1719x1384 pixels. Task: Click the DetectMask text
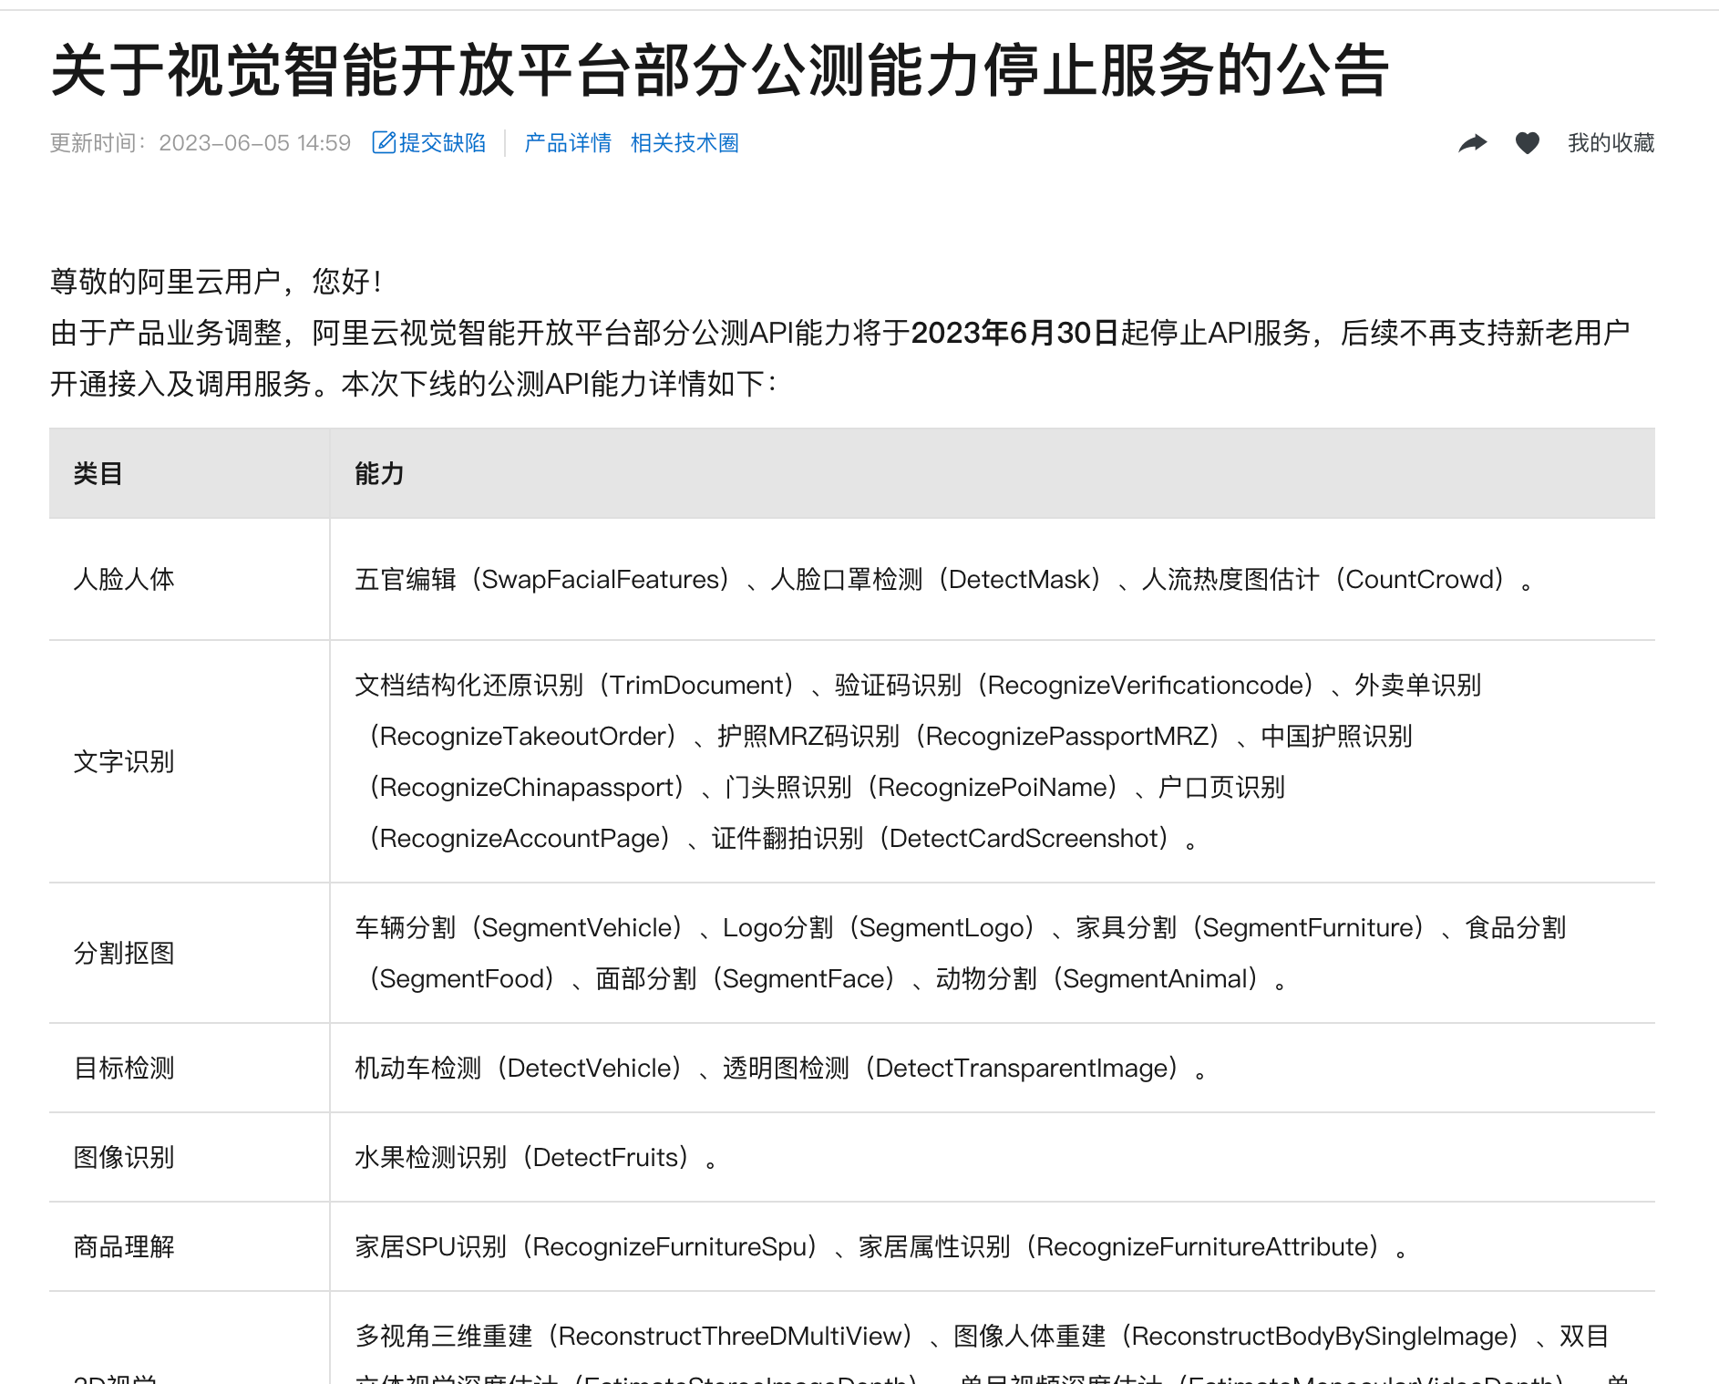point(1019,579)
